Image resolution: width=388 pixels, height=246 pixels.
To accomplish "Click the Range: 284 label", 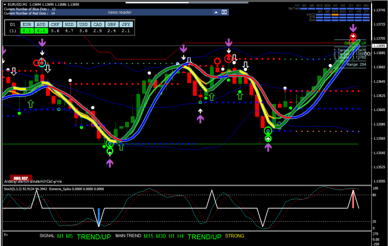I will click(x=356, y=65).
